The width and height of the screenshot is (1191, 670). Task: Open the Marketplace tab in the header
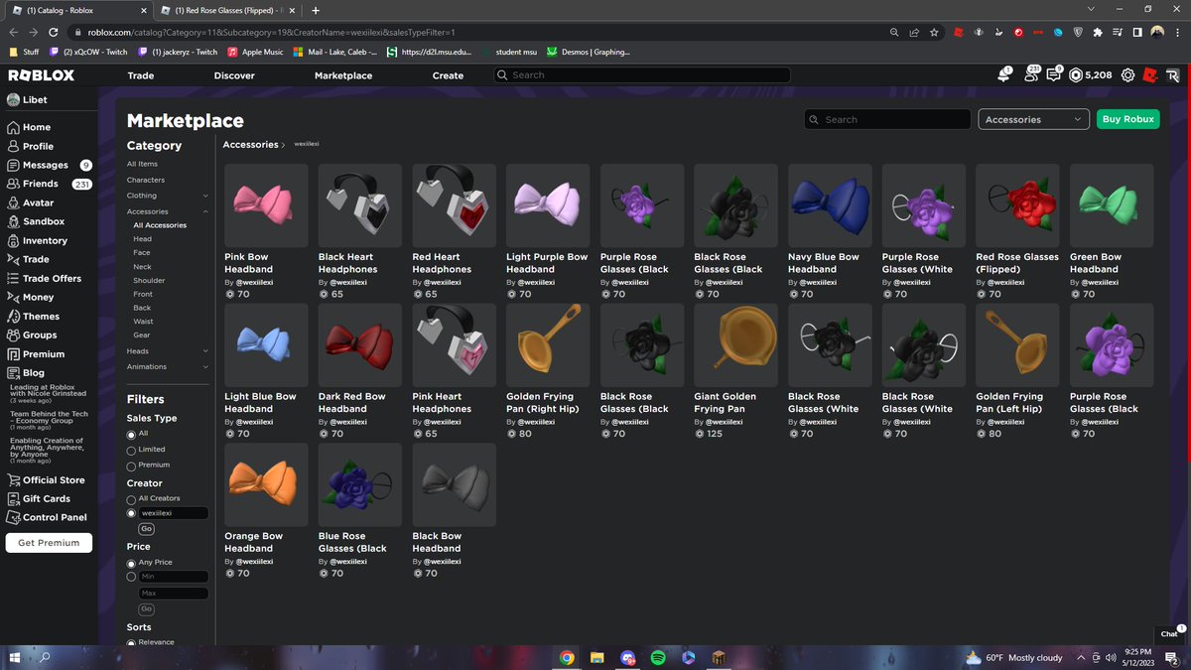tap(343, 75)
